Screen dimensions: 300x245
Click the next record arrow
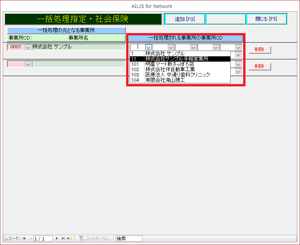tap(57, 239)
